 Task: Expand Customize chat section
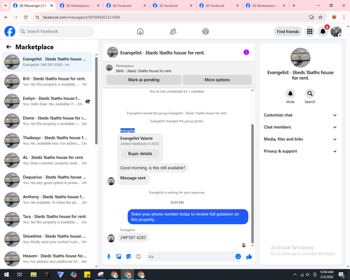click(300, 115)
